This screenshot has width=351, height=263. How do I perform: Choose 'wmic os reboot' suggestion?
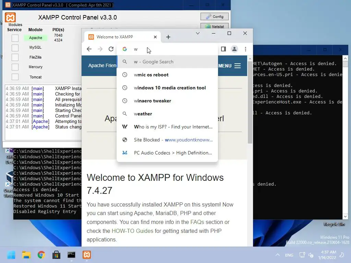167,75
